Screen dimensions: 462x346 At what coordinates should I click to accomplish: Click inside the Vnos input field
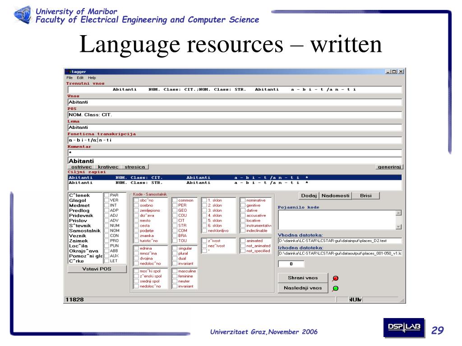(235, 102)
